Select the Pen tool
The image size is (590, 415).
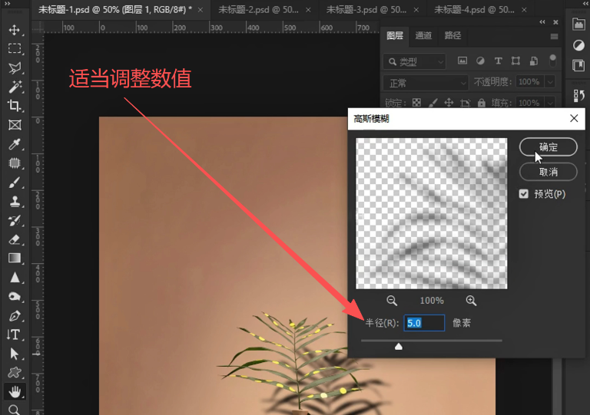tap(15, 315)
